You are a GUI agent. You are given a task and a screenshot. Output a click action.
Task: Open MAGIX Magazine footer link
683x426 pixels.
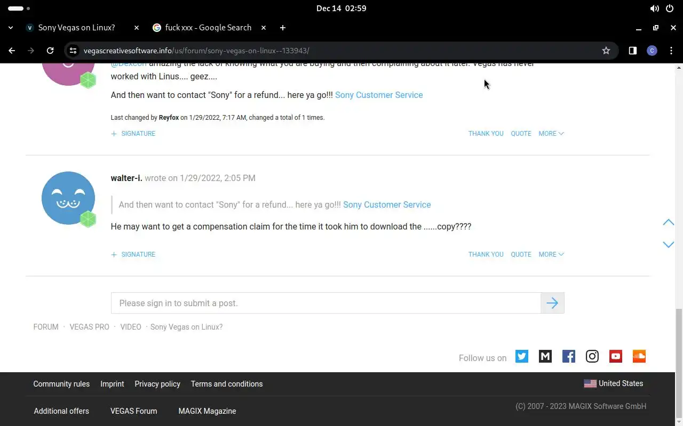(207, 411)
